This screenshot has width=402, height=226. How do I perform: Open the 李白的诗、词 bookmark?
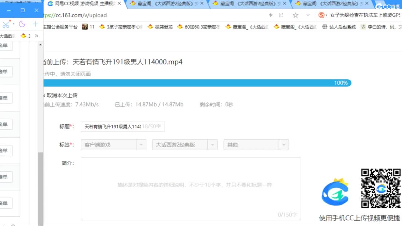[x=381, y=27]
